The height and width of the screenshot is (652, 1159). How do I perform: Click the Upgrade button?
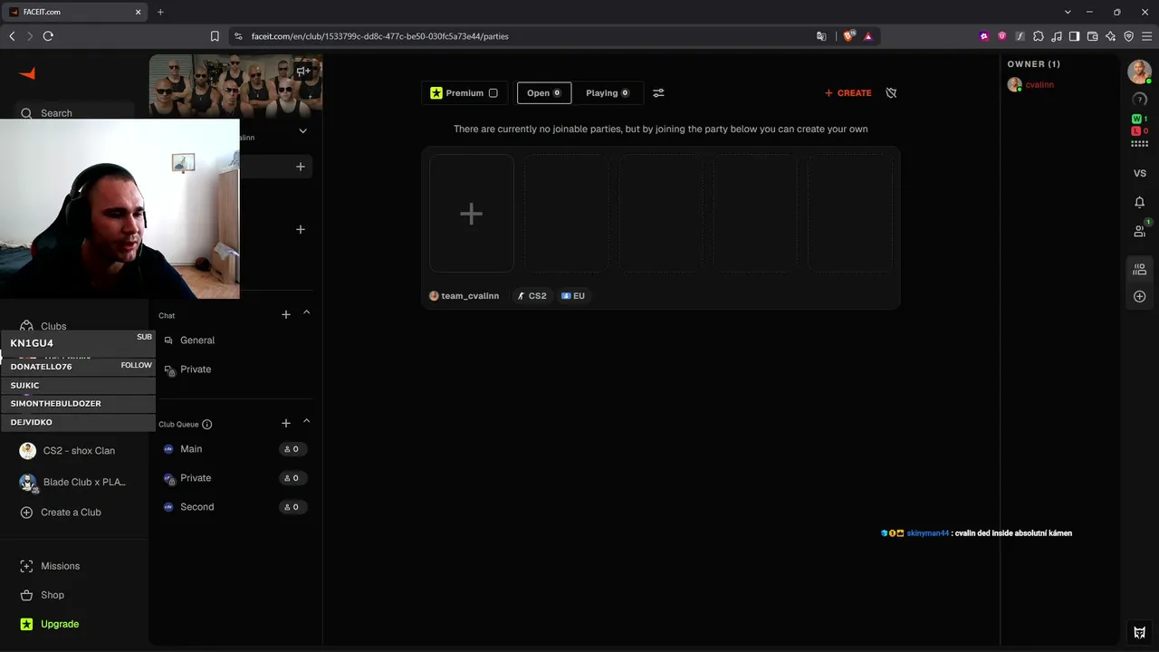coord(50,624)
